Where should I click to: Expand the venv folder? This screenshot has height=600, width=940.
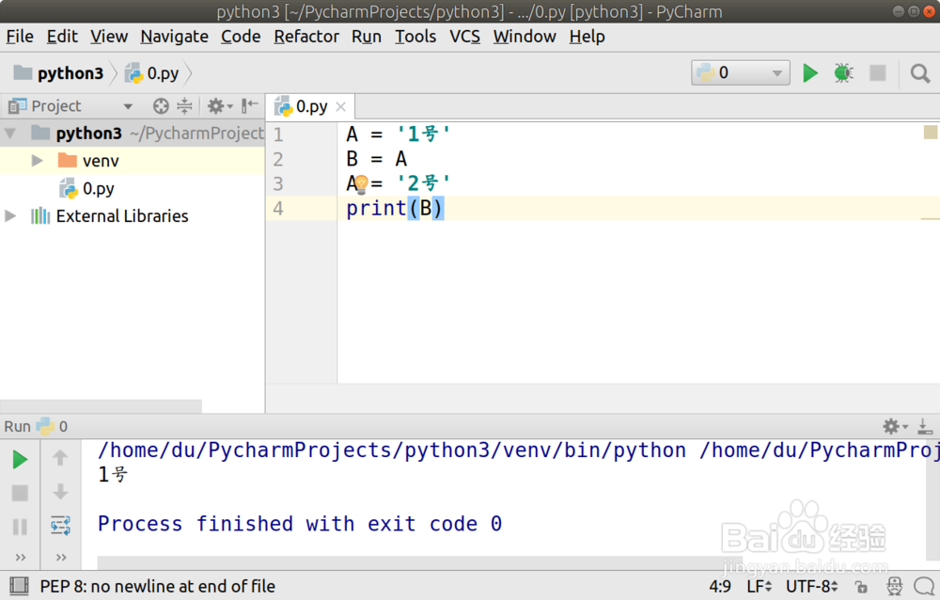38,161
